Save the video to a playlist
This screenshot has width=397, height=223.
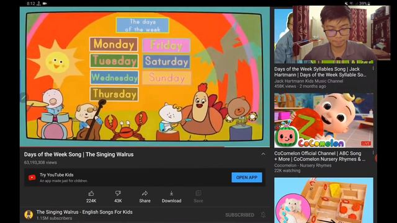point(198,197)
